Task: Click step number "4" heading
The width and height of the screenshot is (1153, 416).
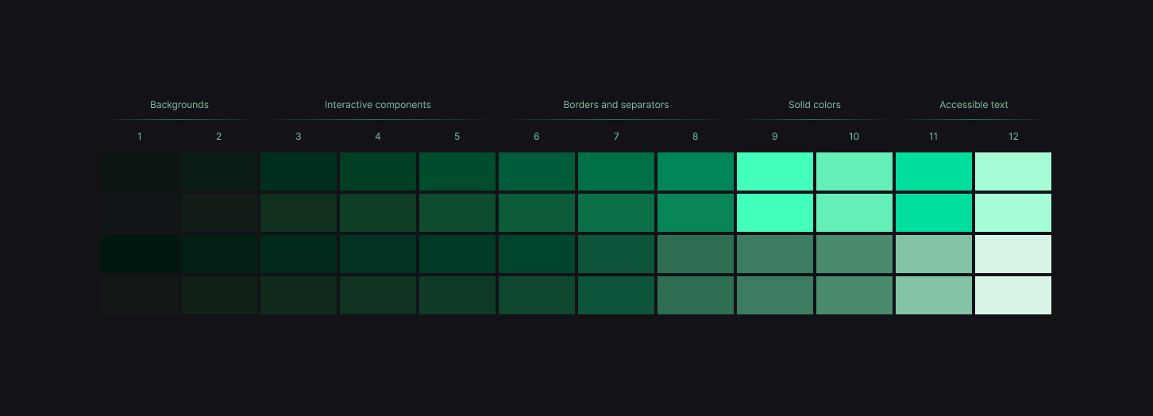Action: pos(378,137)
